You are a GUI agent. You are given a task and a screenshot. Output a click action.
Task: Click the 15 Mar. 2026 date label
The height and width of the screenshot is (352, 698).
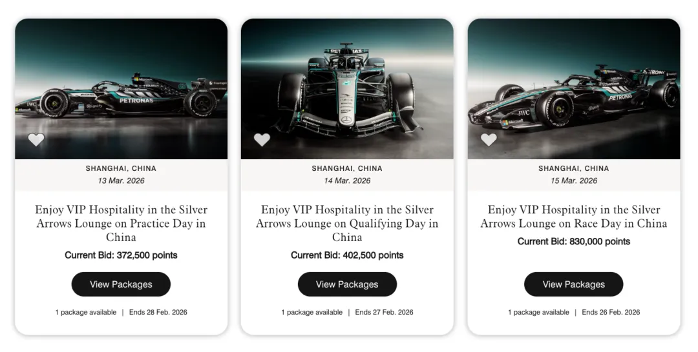574,181
